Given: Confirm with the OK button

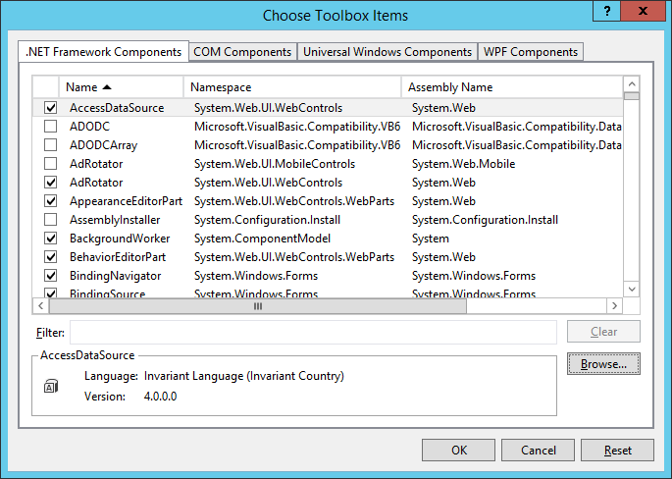Looking at the screenshot, I should [x=458, y=450].
